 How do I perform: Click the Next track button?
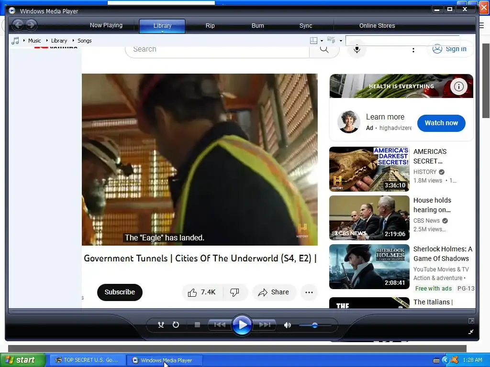pos(265,325)
